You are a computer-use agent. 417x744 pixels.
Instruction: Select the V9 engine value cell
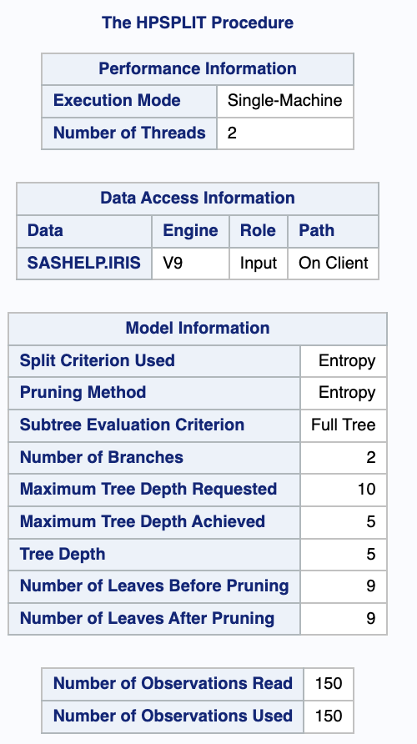[190, 264]
